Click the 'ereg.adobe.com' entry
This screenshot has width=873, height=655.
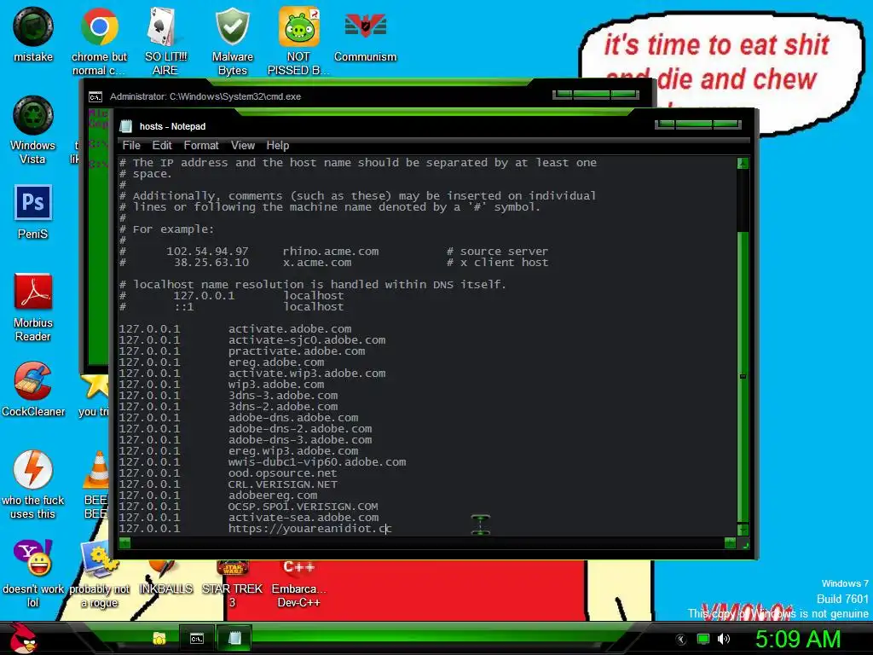275,362
